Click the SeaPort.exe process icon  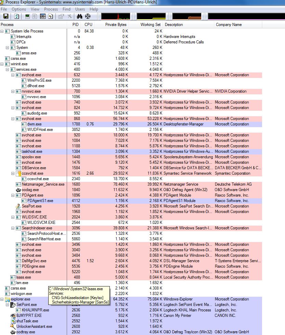[18, 206]
